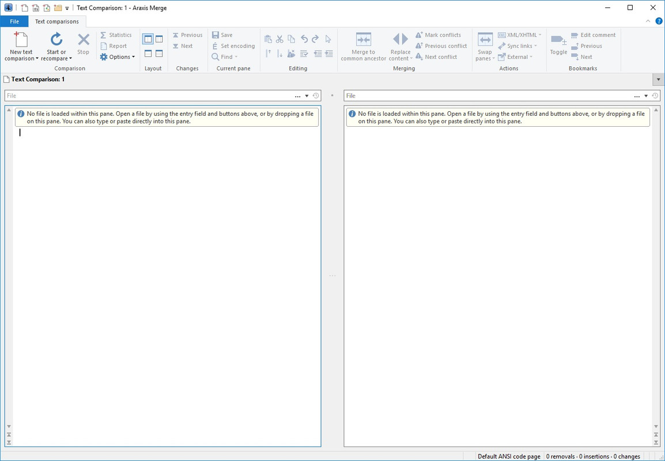Click Set encoding
Screen dimensions: 665x461
(233, 46)
